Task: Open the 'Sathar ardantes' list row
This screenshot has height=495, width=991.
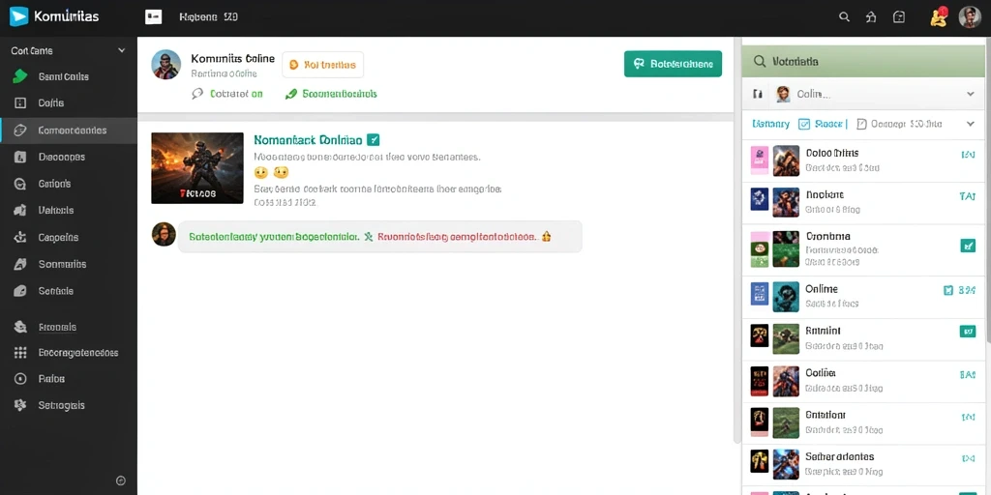Action: point(863,465)
